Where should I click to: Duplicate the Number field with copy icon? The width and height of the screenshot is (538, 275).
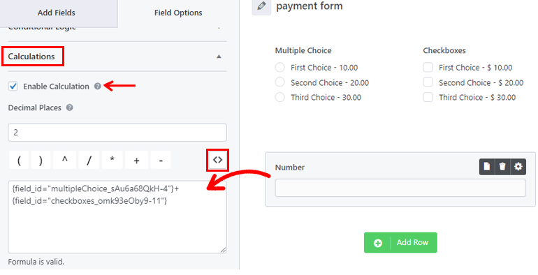click(x=487, y=167)
